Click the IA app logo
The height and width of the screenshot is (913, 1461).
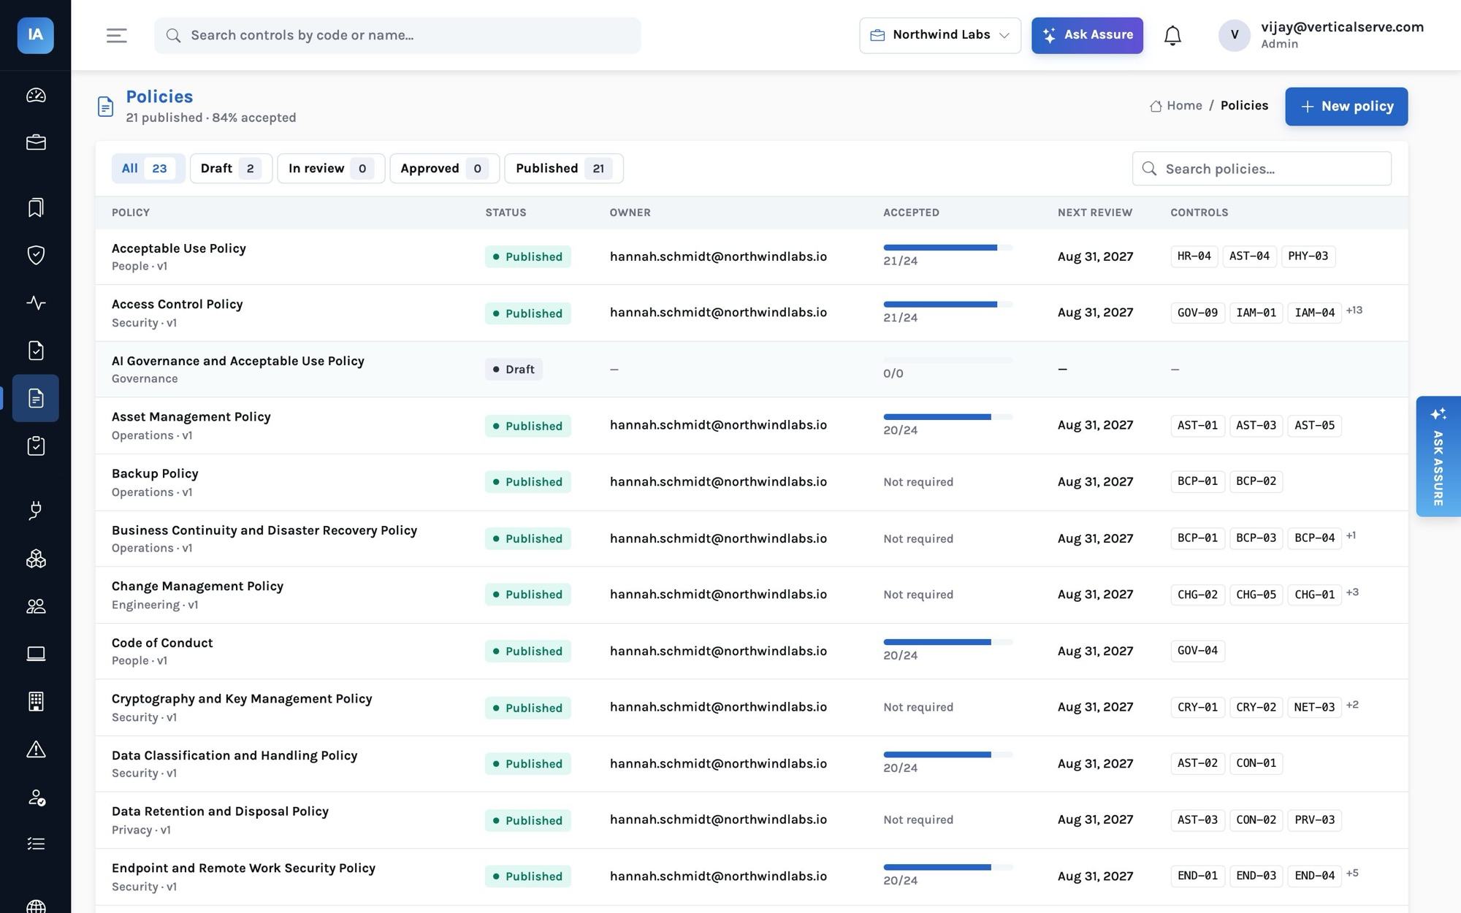point(35,35)
